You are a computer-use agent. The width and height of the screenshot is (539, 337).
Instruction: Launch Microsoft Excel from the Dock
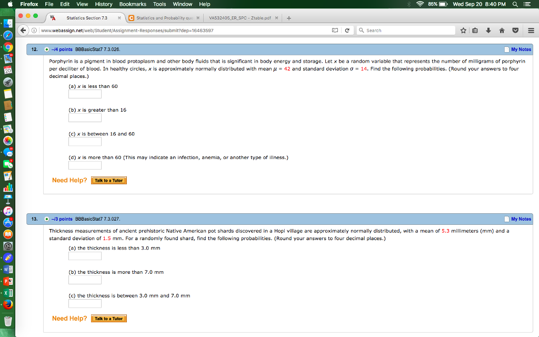(9, 292)
